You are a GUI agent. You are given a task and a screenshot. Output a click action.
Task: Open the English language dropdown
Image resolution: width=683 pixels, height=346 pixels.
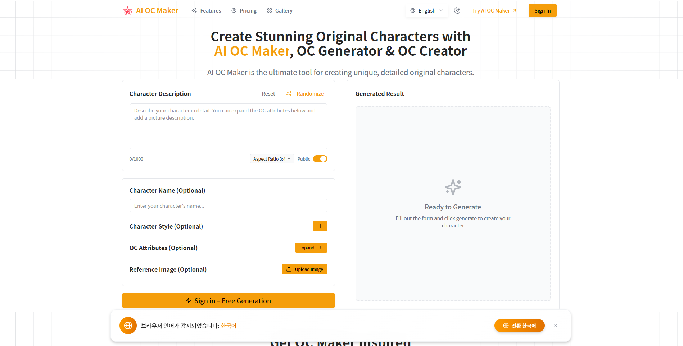[427, 11]
